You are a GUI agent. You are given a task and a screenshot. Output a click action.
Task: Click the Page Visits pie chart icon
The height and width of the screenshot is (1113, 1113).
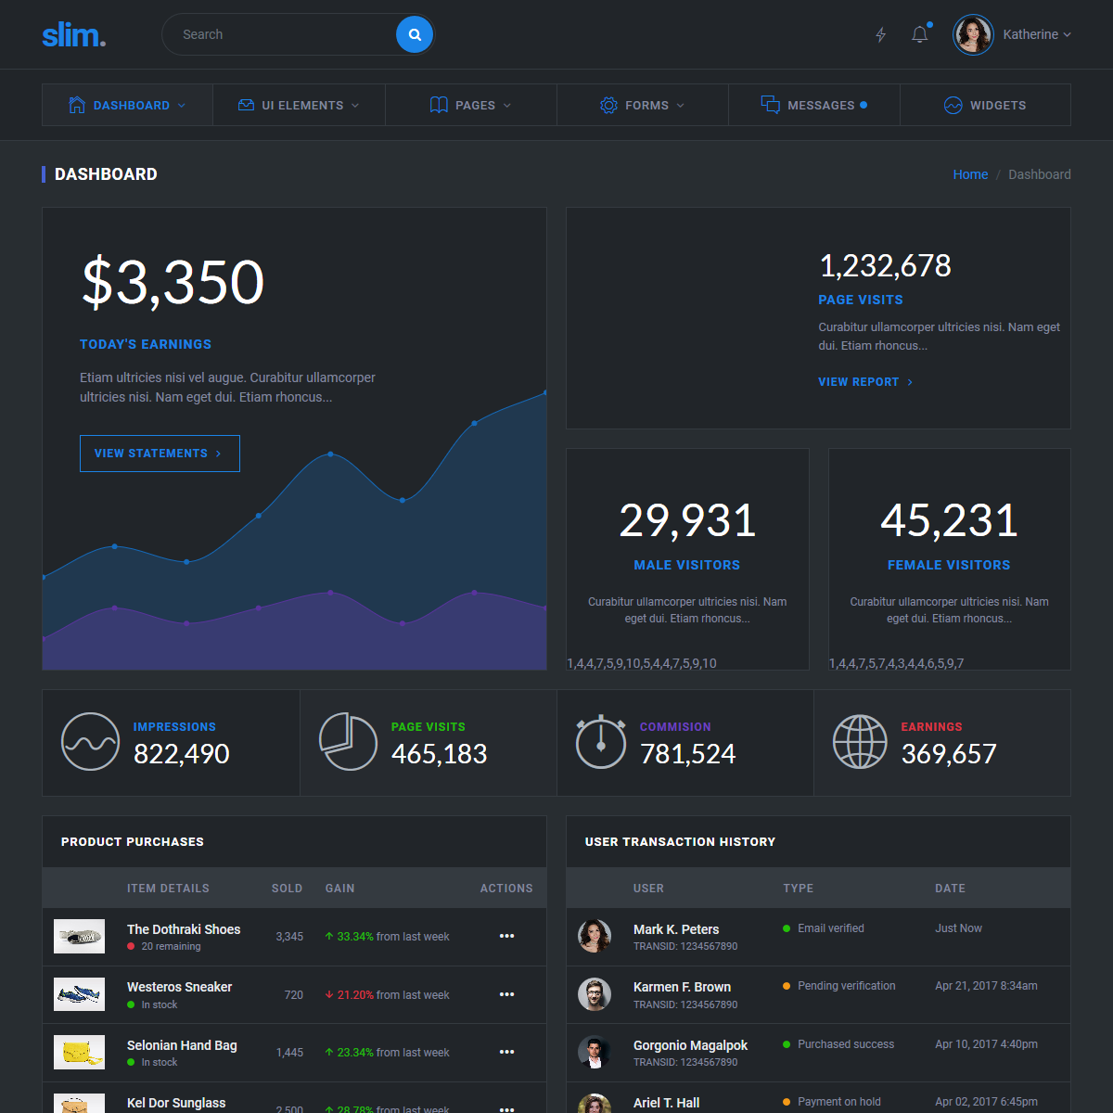pyautogui.click(x=348, y=741)
